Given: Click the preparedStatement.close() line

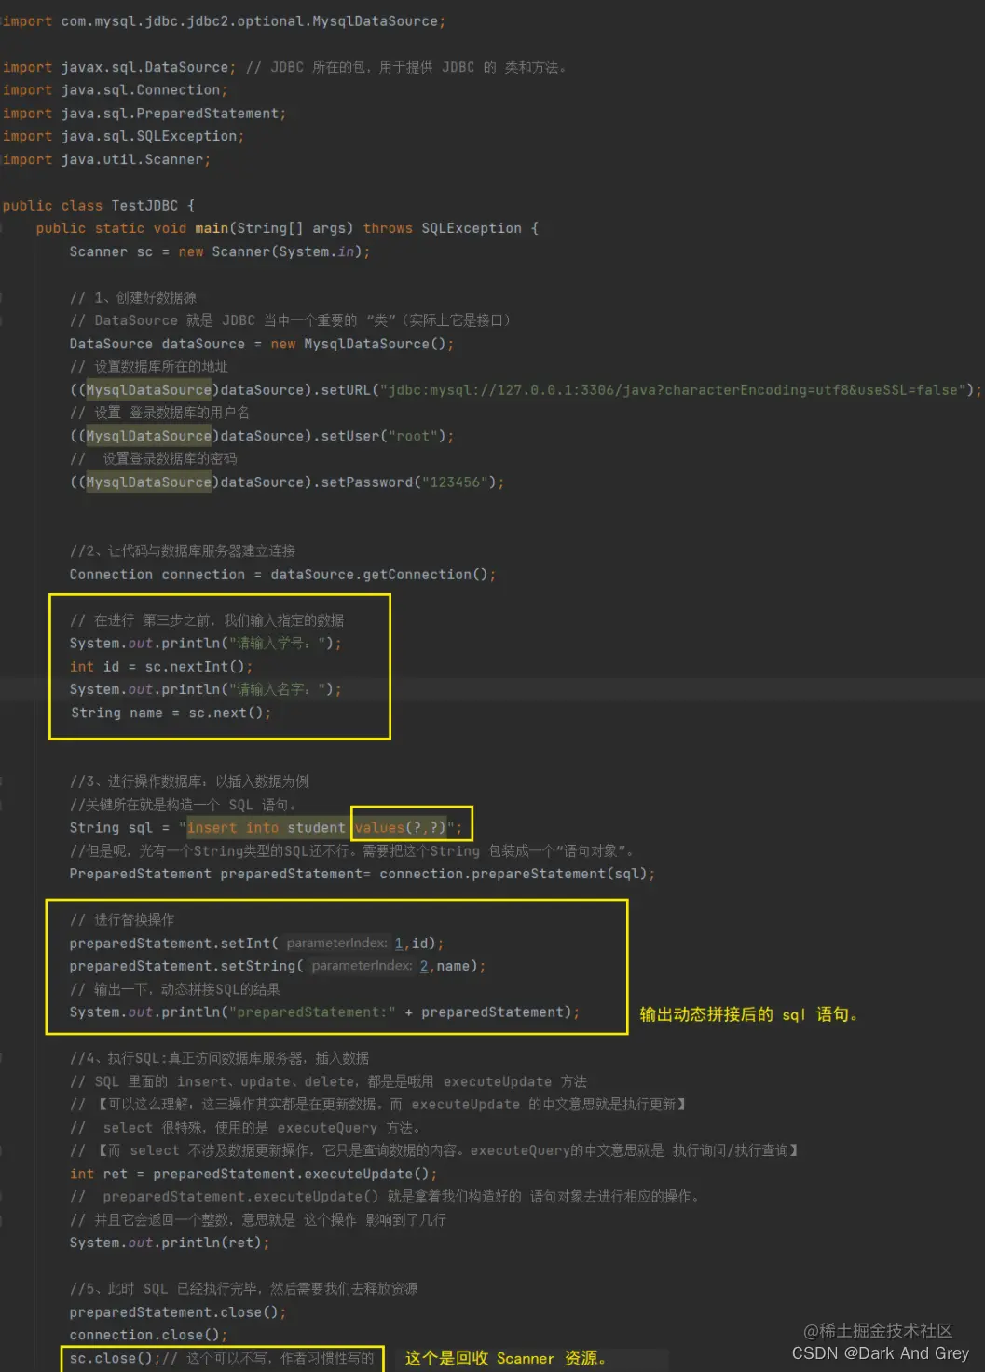Looking at the screenshot, I should click(x=178, y=1312).
